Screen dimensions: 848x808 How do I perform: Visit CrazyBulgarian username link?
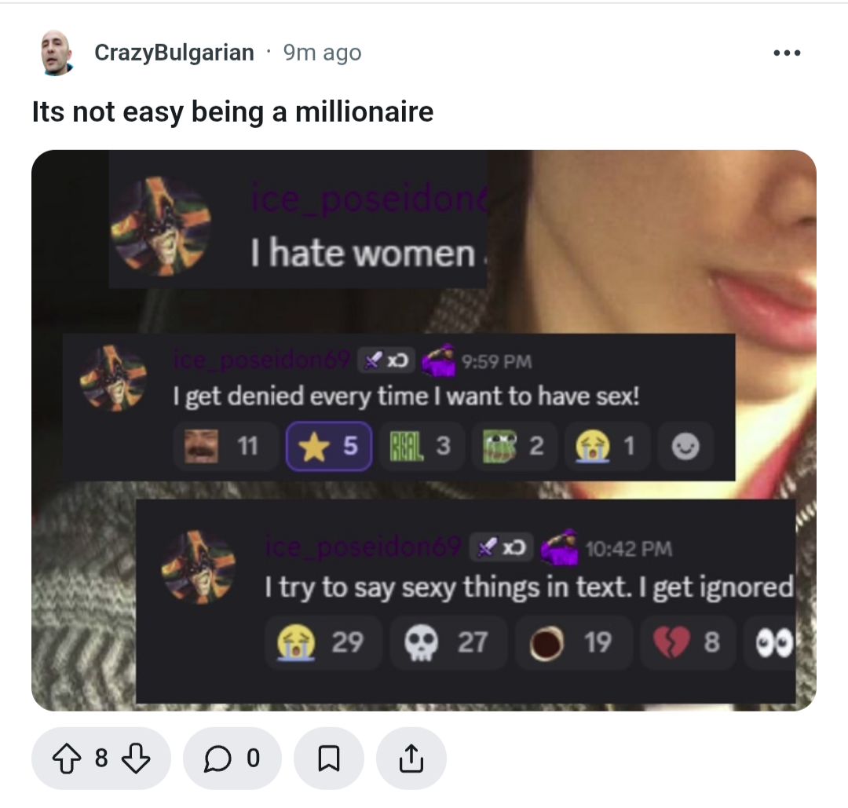[x=174, y=53]
